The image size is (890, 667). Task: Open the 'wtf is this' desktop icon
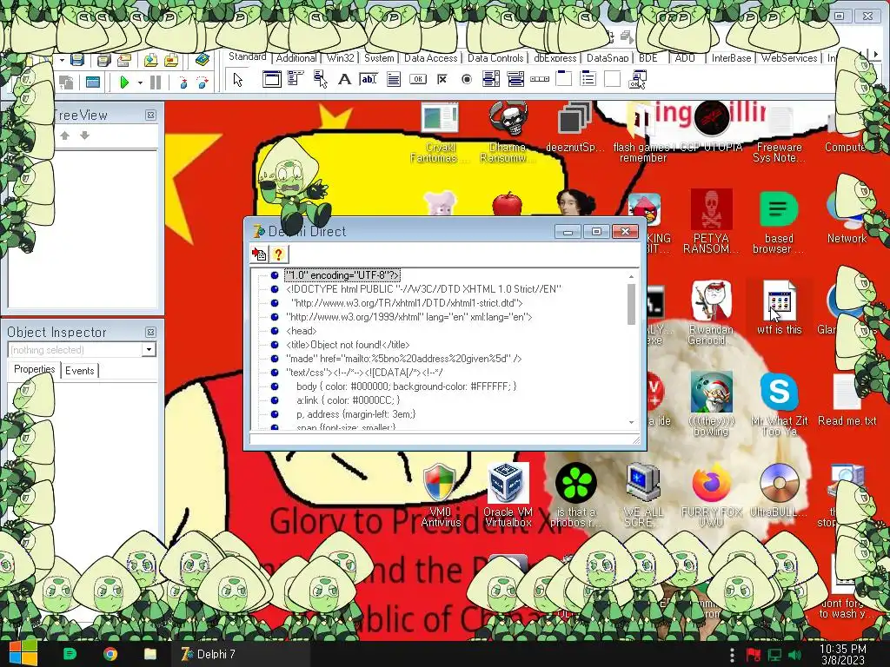click(x=779, y=307)
